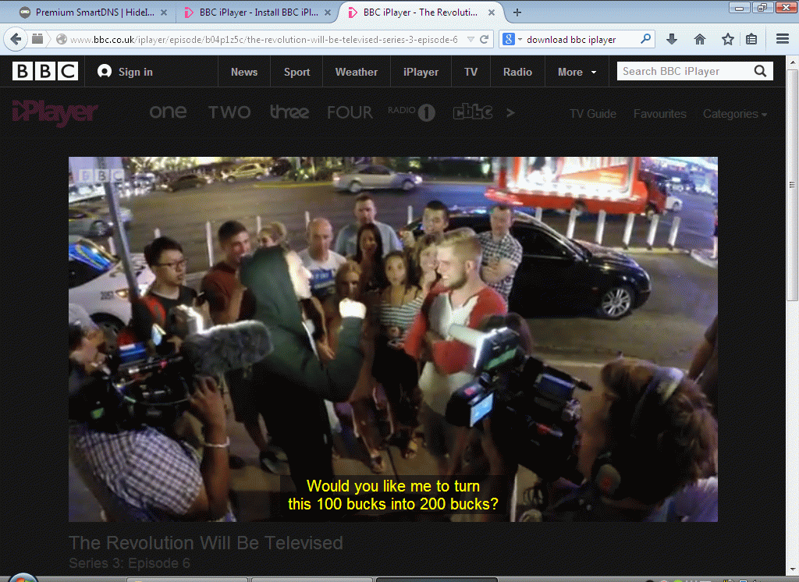Close the Premium SmartDNS tab
Image resolution: width=799 pixels, height=582 pixels.
click(x=164, y=12)
